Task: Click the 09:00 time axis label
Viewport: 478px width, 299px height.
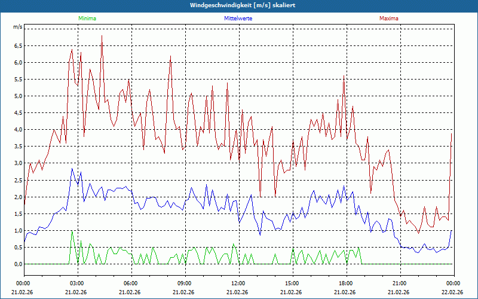Action: coord(185,283)
